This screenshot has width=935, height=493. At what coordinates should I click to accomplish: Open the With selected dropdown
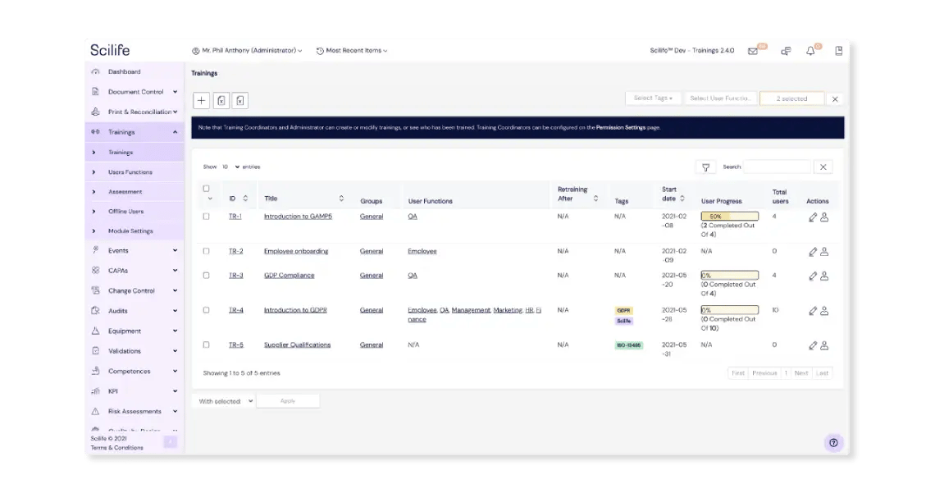(225, 401)
